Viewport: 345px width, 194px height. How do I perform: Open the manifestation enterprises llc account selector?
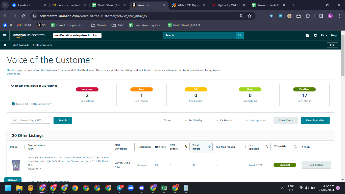click(77, 35)
